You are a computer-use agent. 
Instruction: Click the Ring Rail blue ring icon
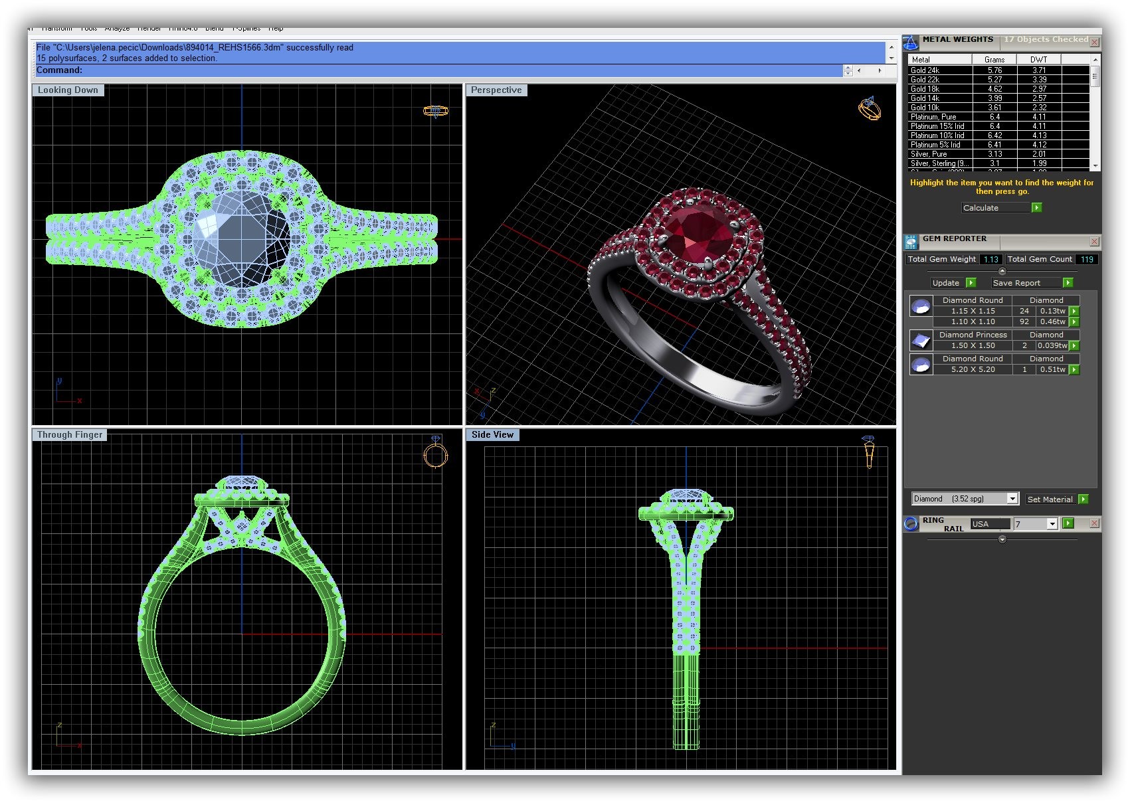pos(911,525)
